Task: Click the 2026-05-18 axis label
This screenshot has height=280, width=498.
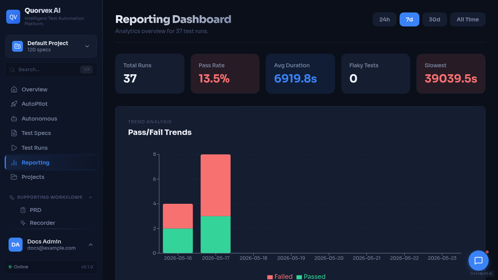Action: point(254,258)
